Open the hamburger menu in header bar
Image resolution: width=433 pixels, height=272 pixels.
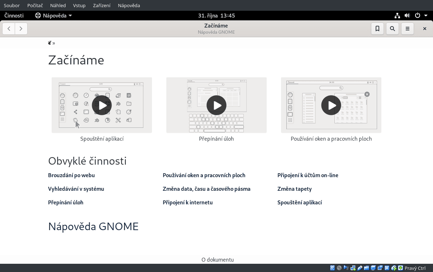[408, 29]
